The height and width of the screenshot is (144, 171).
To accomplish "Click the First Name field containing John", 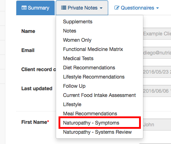I will tap(157, 125).
